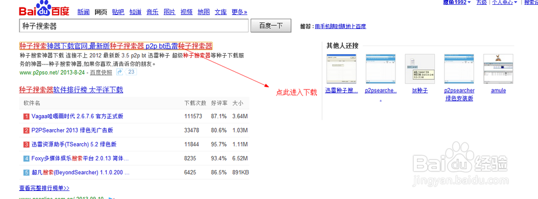Click the 查看完整排行榜单>> link

(44, 188)
